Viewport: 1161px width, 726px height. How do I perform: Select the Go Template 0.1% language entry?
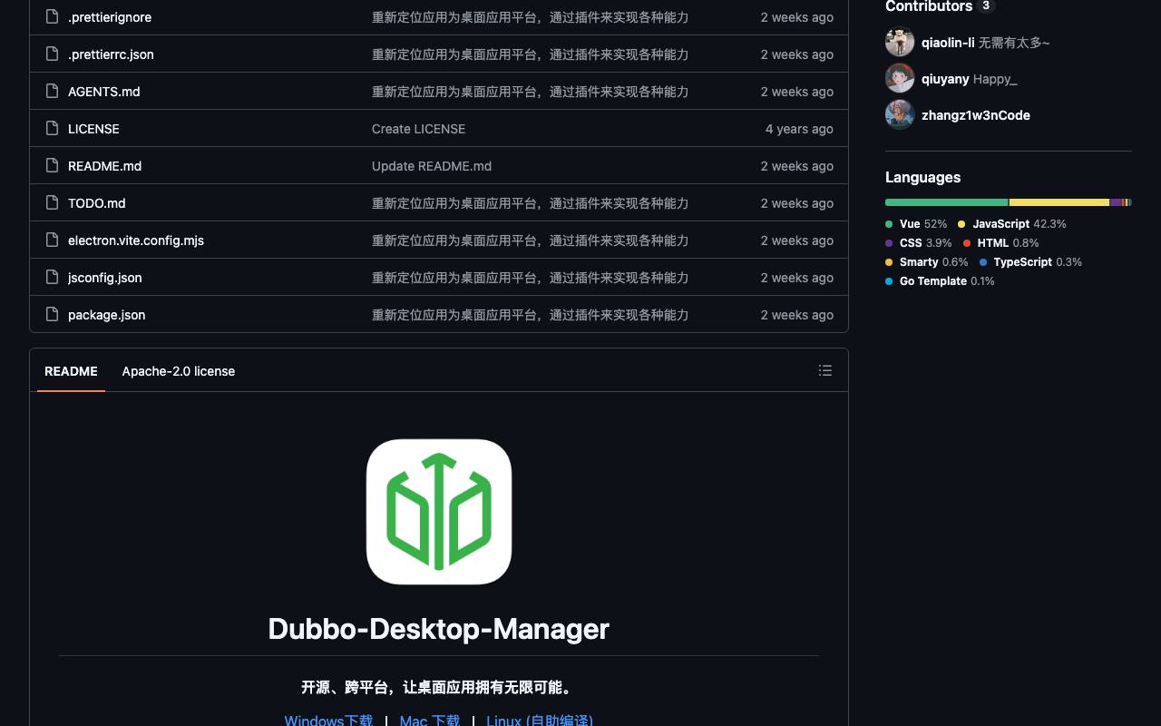tap(940, 281)
